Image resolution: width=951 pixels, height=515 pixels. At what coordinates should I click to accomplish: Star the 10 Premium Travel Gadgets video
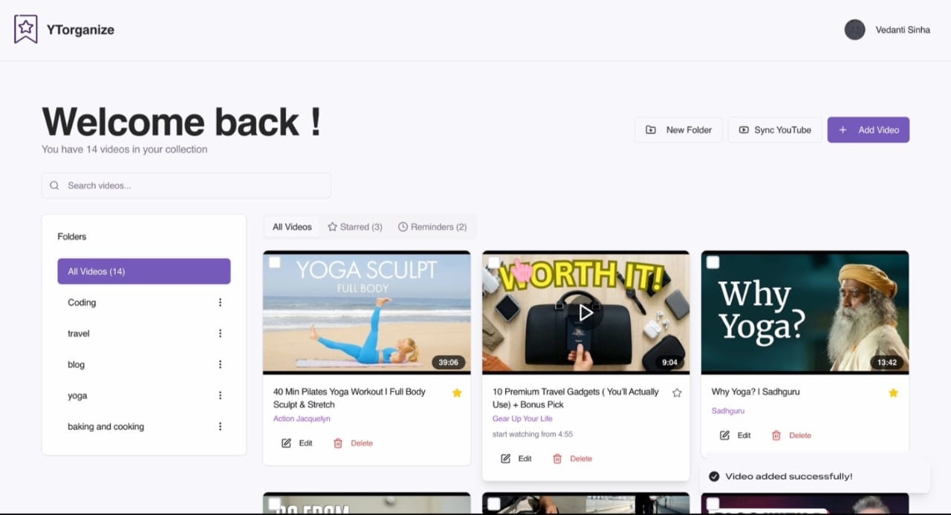(677, 393)
